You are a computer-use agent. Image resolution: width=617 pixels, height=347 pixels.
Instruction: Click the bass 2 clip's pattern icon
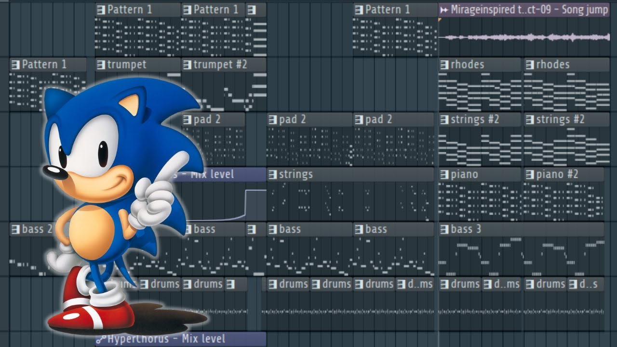click(15, 229)
